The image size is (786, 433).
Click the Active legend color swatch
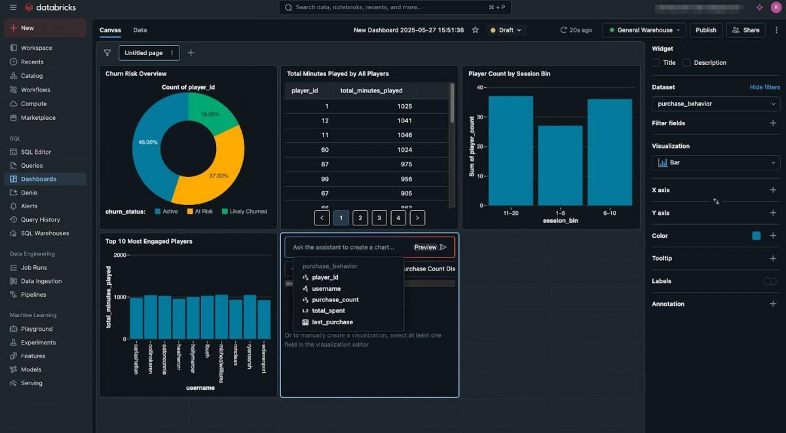(x=158, y=212)
